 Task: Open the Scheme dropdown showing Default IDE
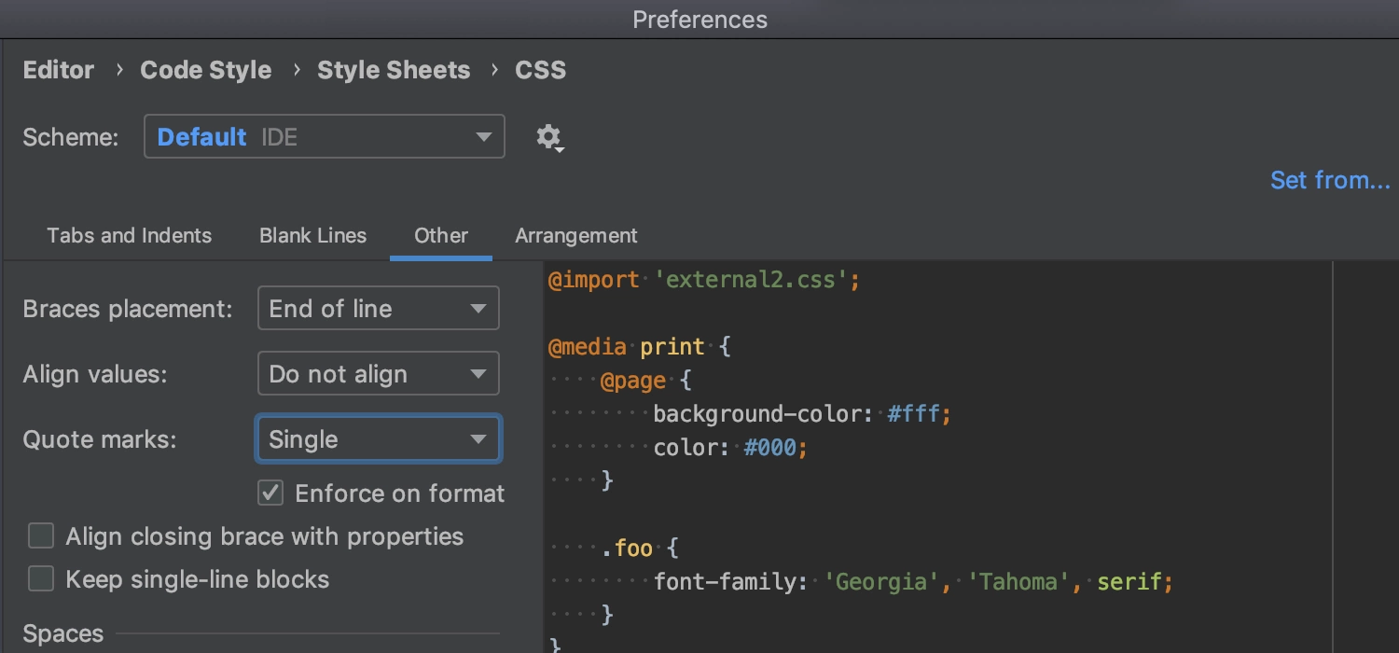tap(325, 137)
